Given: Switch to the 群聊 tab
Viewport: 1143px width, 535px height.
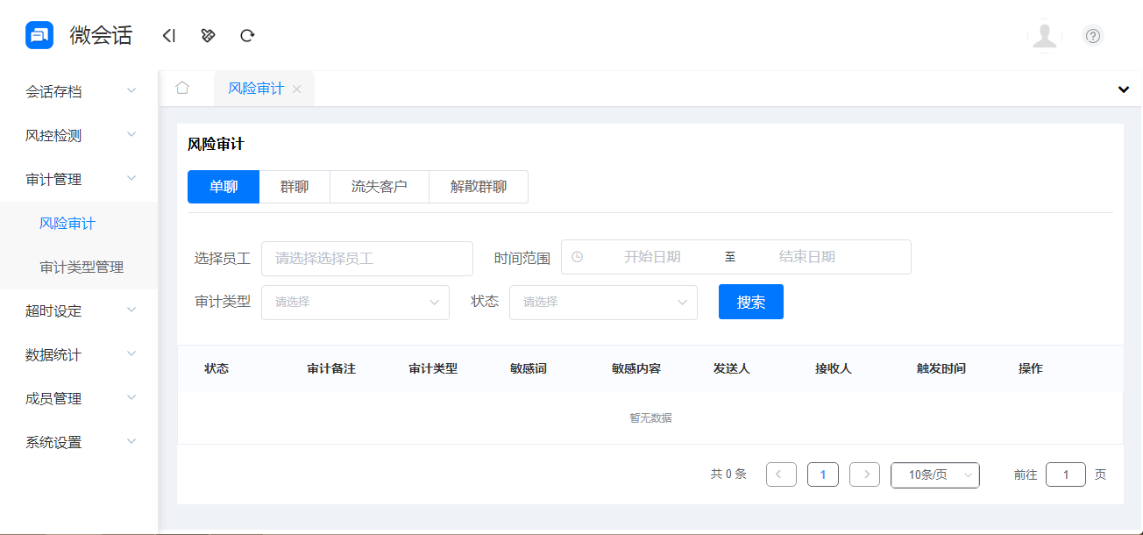Looking at the screenshot, I should tap(295, 186).
